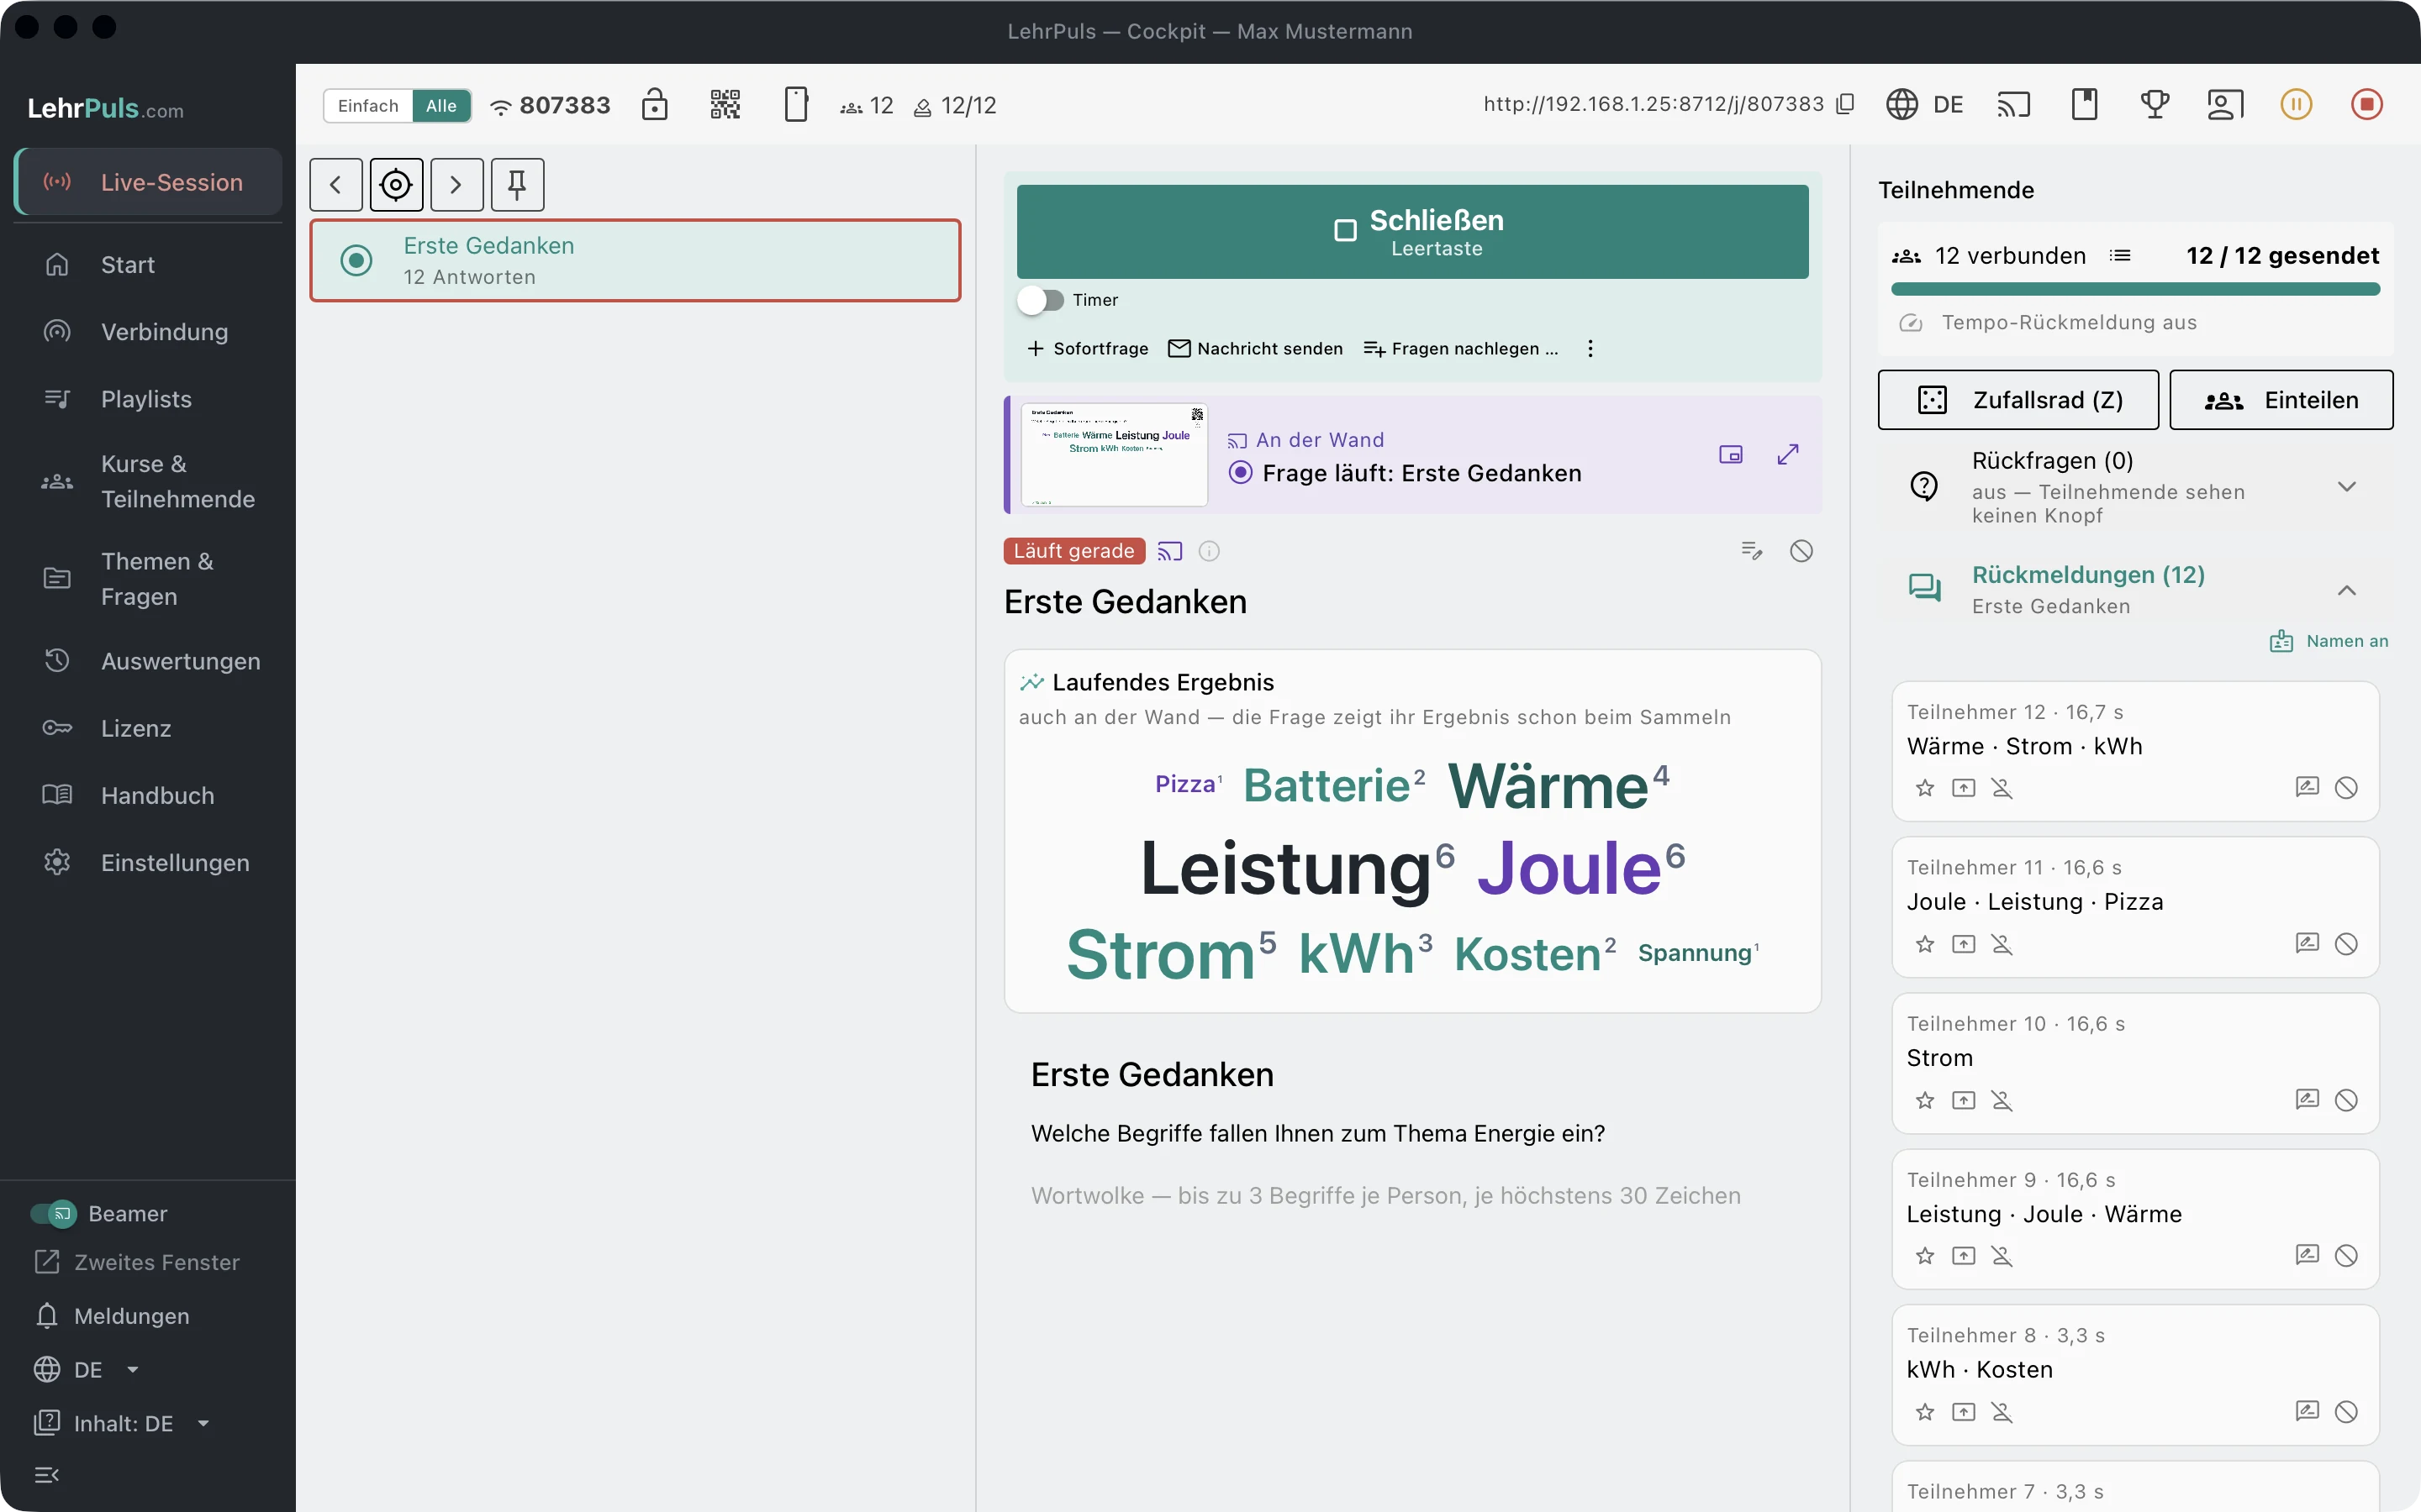Open the Inhalt: DE dropdown
This screenshot has height=1512, width=2421.
(122, 1423)
